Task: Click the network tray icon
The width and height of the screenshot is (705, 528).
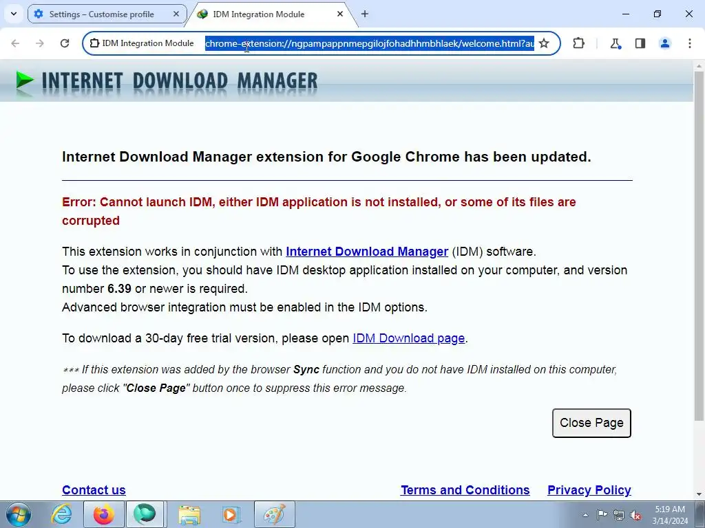Action: [619, 515]
